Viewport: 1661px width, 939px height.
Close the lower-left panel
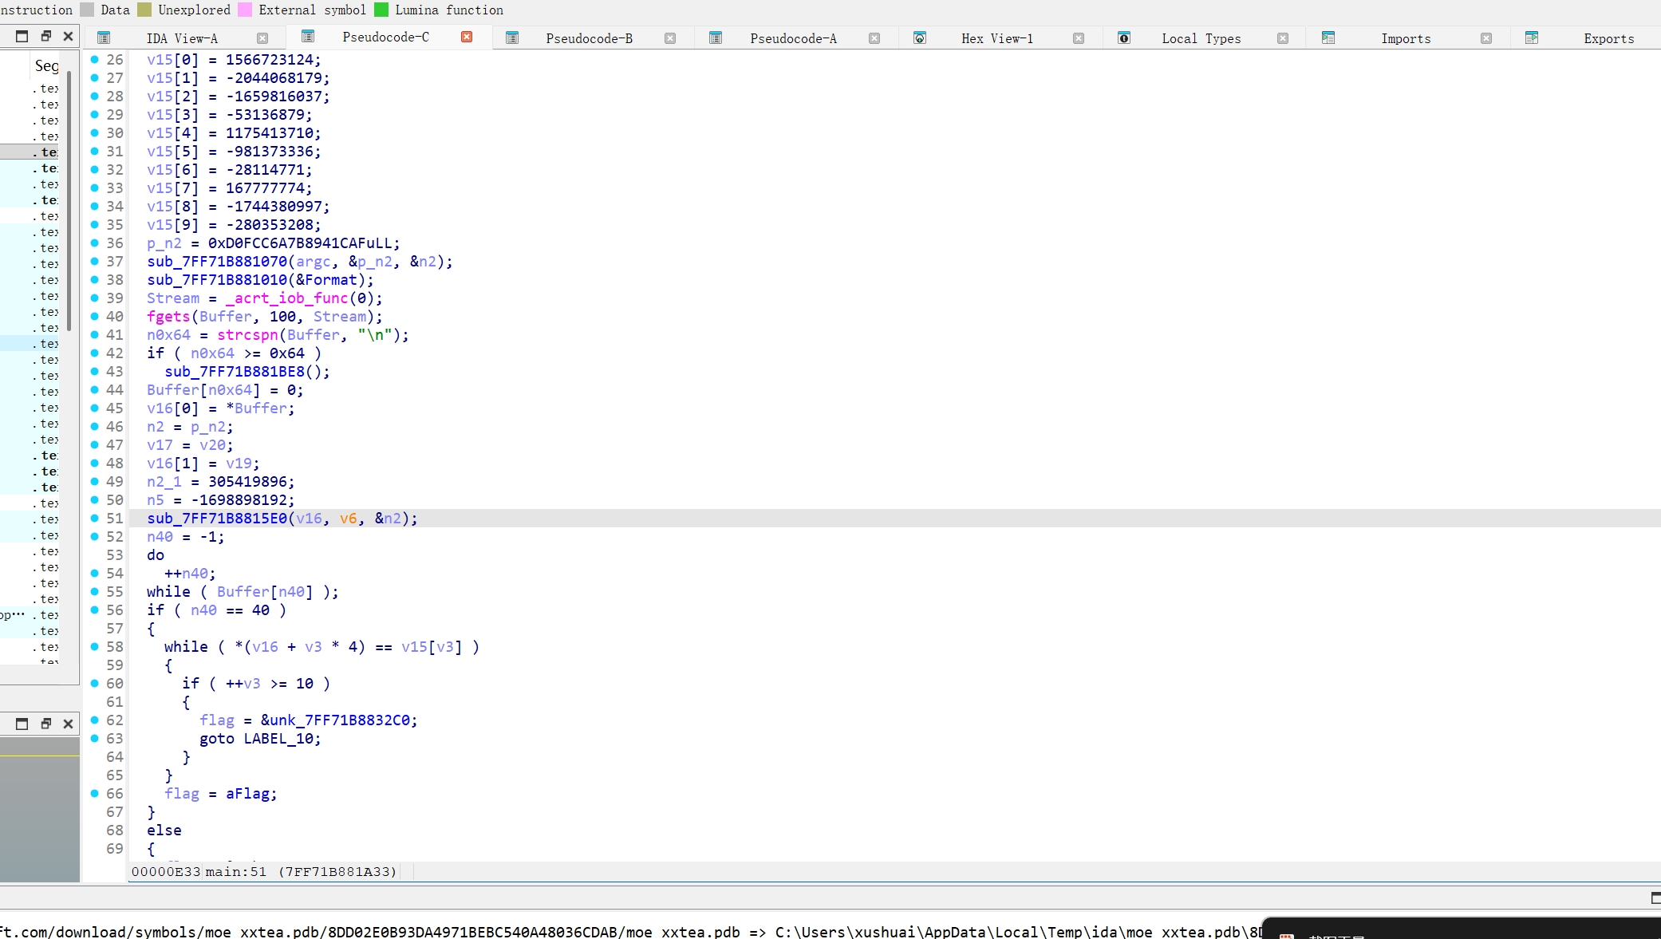pyautogui.click(x=68, y=724)
